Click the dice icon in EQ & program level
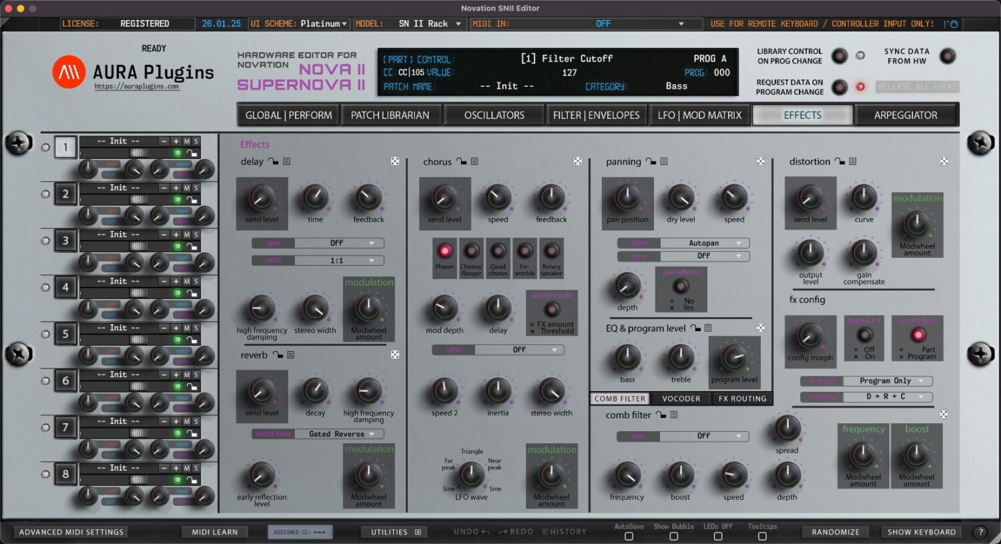 761,328
